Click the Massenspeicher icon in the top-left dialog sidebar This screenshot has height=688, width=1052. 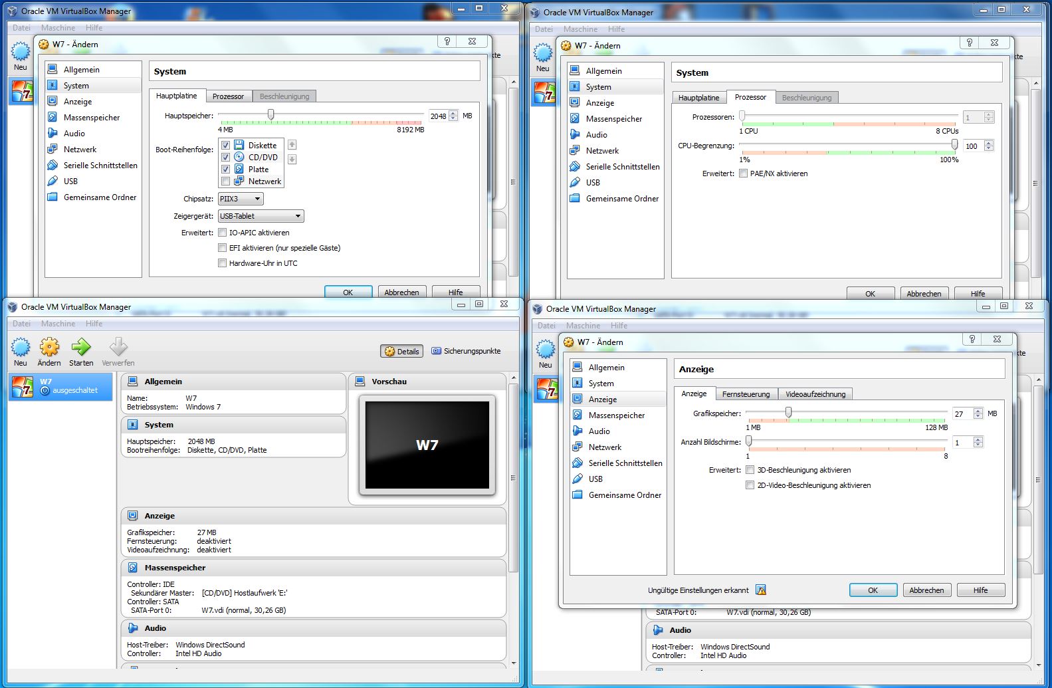pyautogui.click(x=53, y=117)
